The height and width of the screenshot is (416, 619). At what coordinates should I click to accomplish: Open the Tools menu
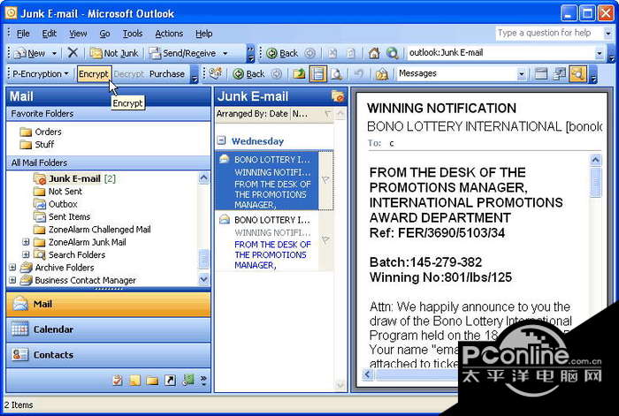(x=133, y=34)
